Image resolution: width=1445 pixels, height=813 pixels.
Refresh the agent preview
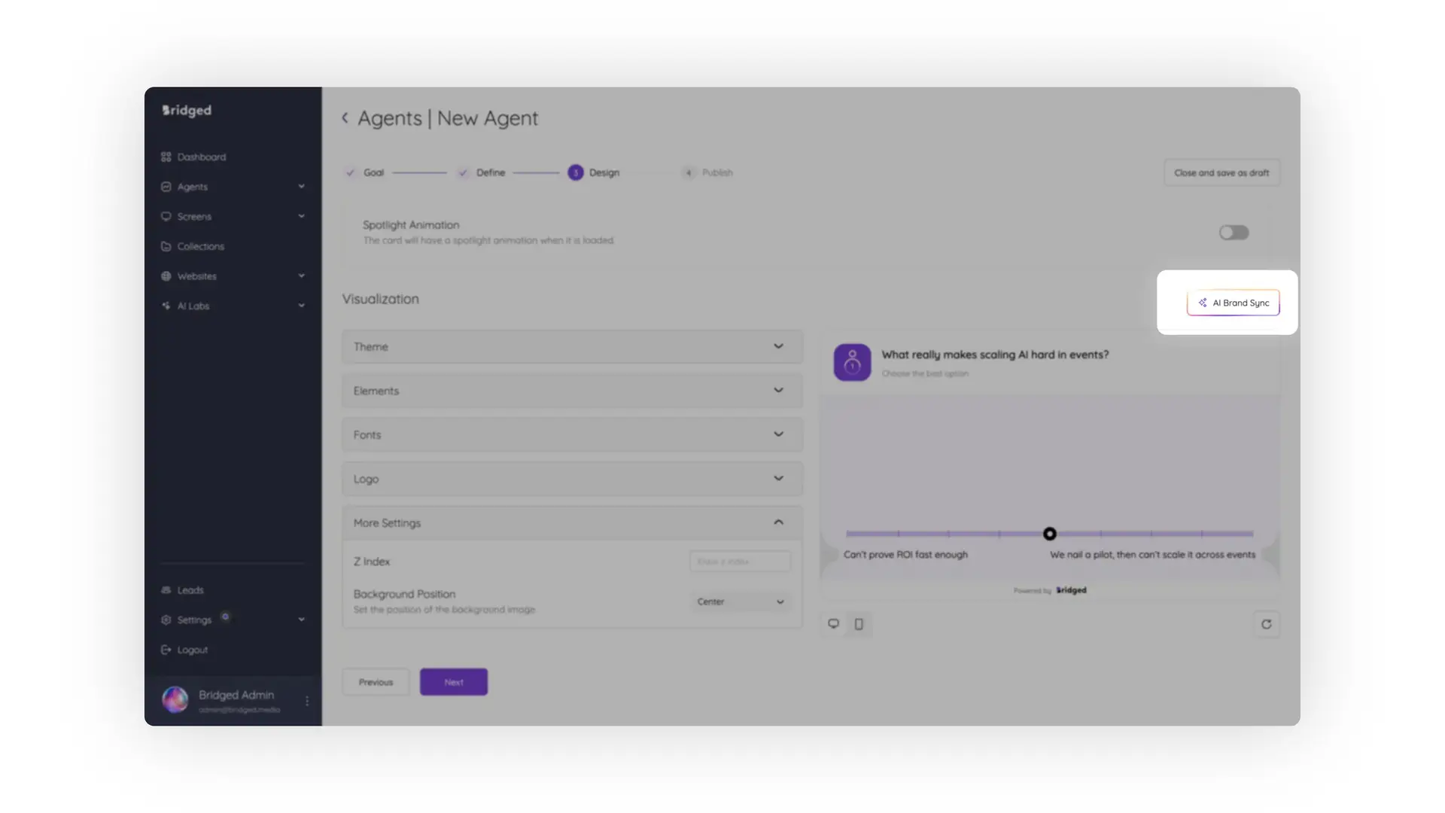[1267, 623]
